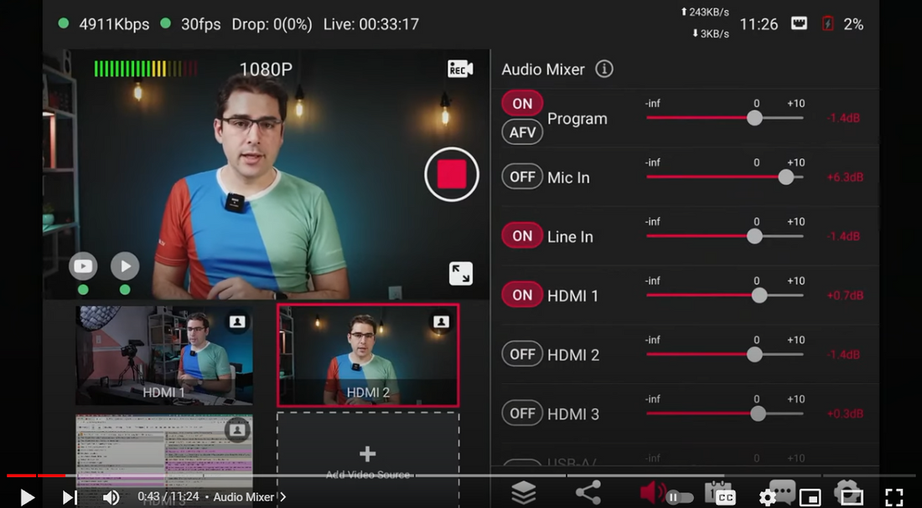Click the layers icon in bottom bar
The image size is (922, 508).
[x=524, y=493]
